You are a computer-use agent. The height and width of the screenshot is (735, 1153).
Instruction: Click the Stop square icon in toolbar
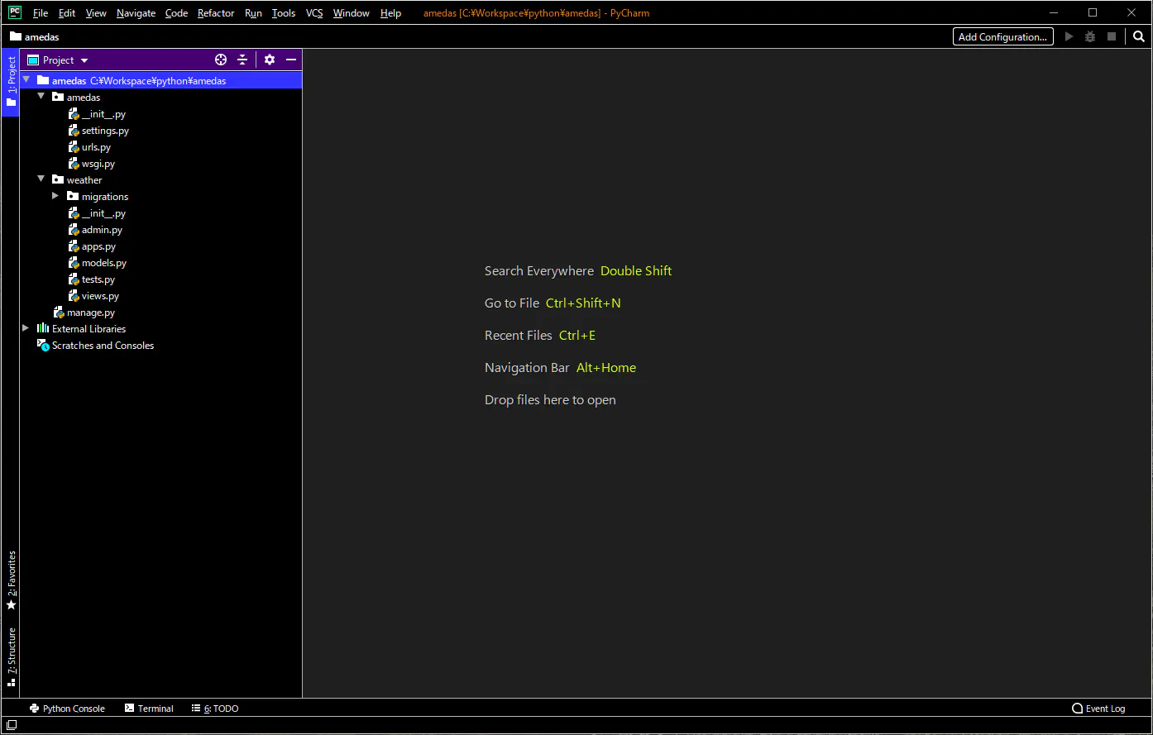pyautogui.click(x=1112, y=36)
